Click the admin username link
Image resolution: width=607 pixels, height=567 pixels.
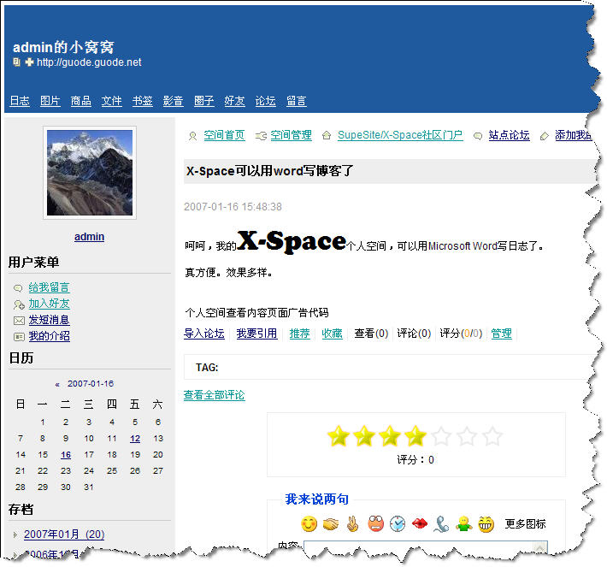90,237
